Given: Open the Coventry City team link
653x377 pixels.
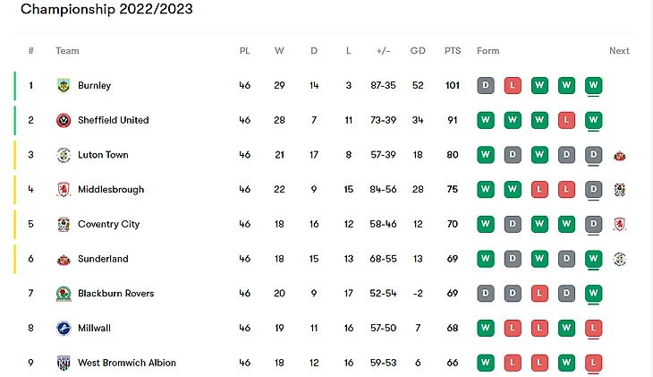Looking at the screenshot, I should click(109, 224).
